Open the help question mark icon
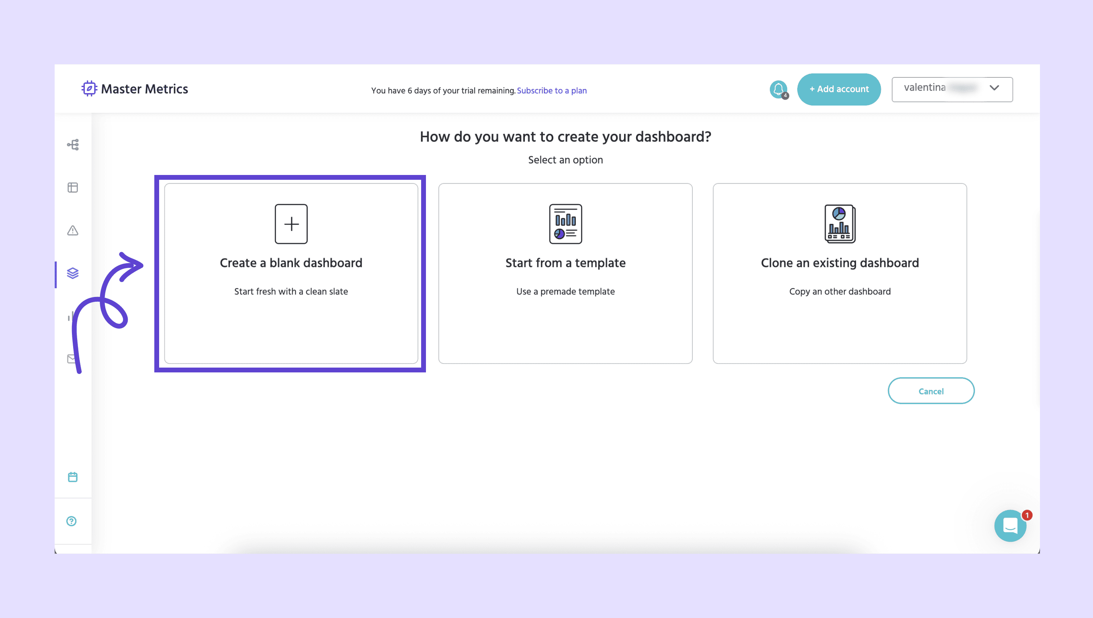Viewport: 1093px width, 618px height. click(x=72, y=521)
